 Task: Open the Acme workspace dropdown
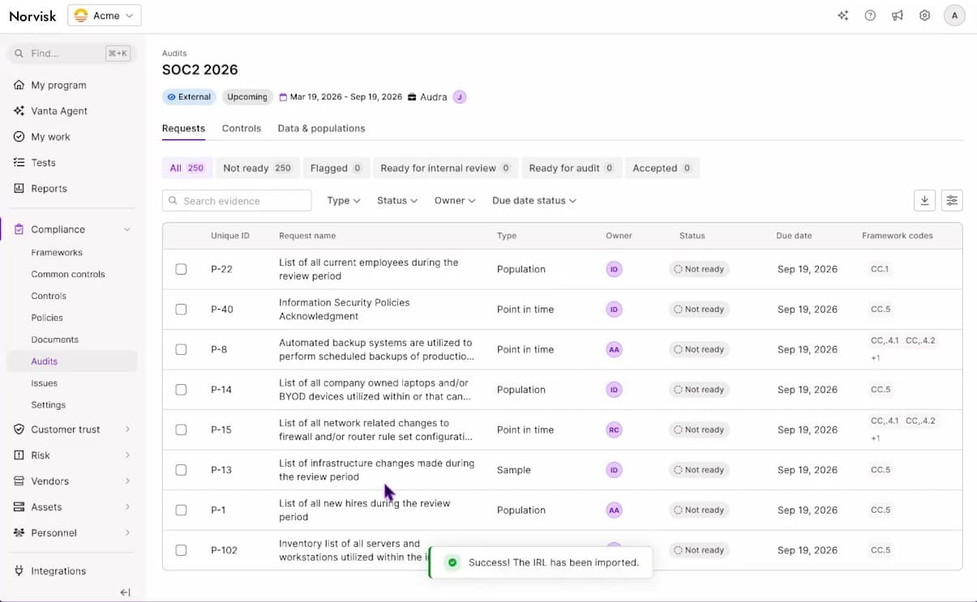coord(105,15)
